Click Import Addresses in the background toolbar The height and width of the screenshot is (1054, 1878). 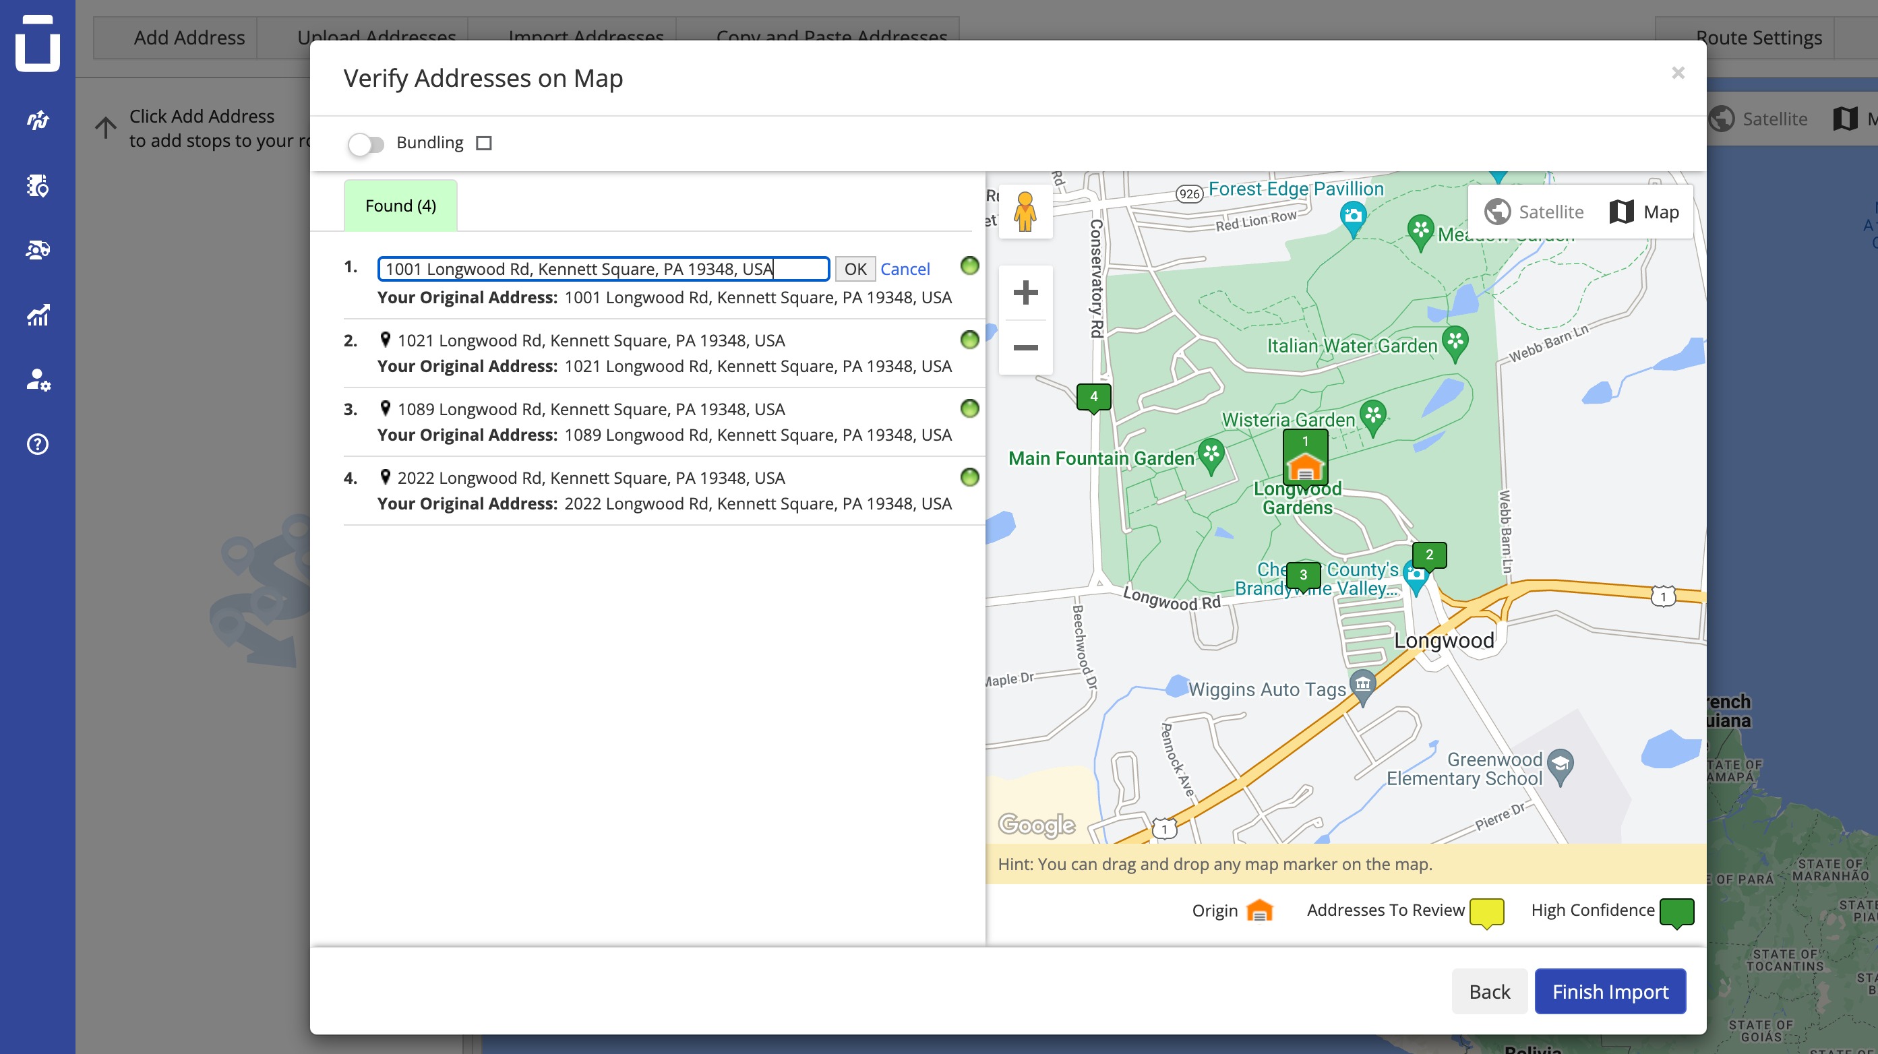(585, 37)
